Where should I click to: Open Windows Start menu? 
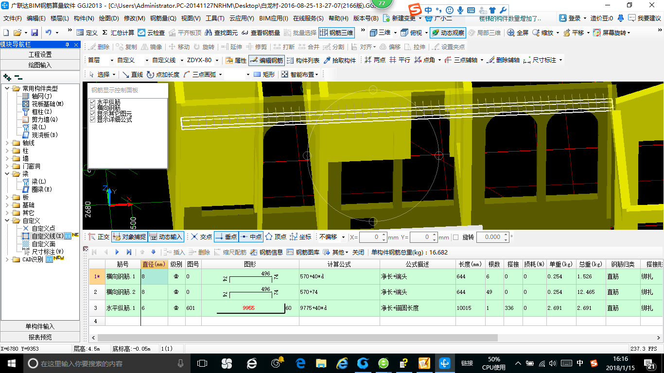pyautogui.click(x=11, y=363)
